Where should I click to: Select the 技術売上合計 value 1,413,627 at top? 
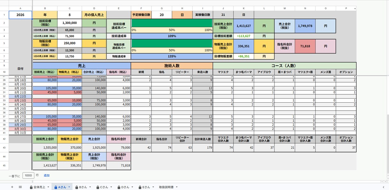[x=244, y=26]
